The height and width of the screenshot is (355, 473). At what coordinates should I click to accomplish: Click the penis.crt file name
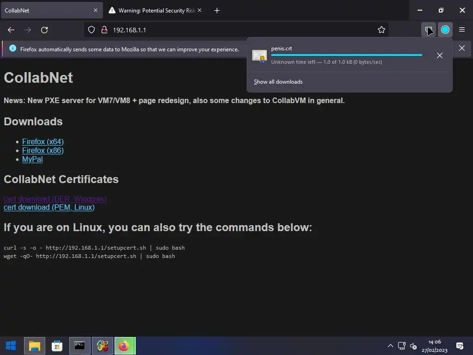(x=281, y=48)
